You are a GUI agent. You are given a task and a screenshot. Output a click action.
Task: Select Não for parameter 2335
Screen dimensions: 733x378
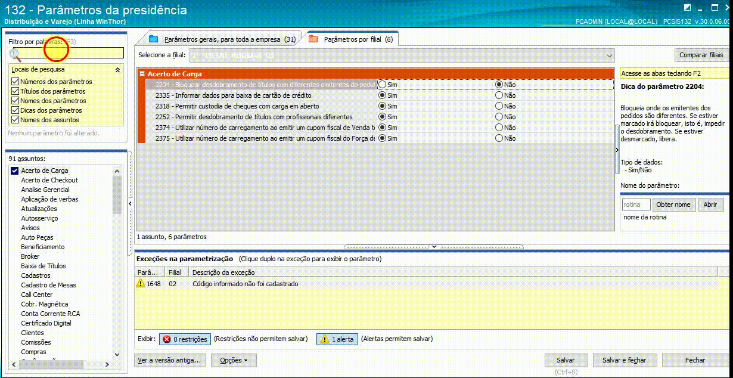tap(499, 95)
